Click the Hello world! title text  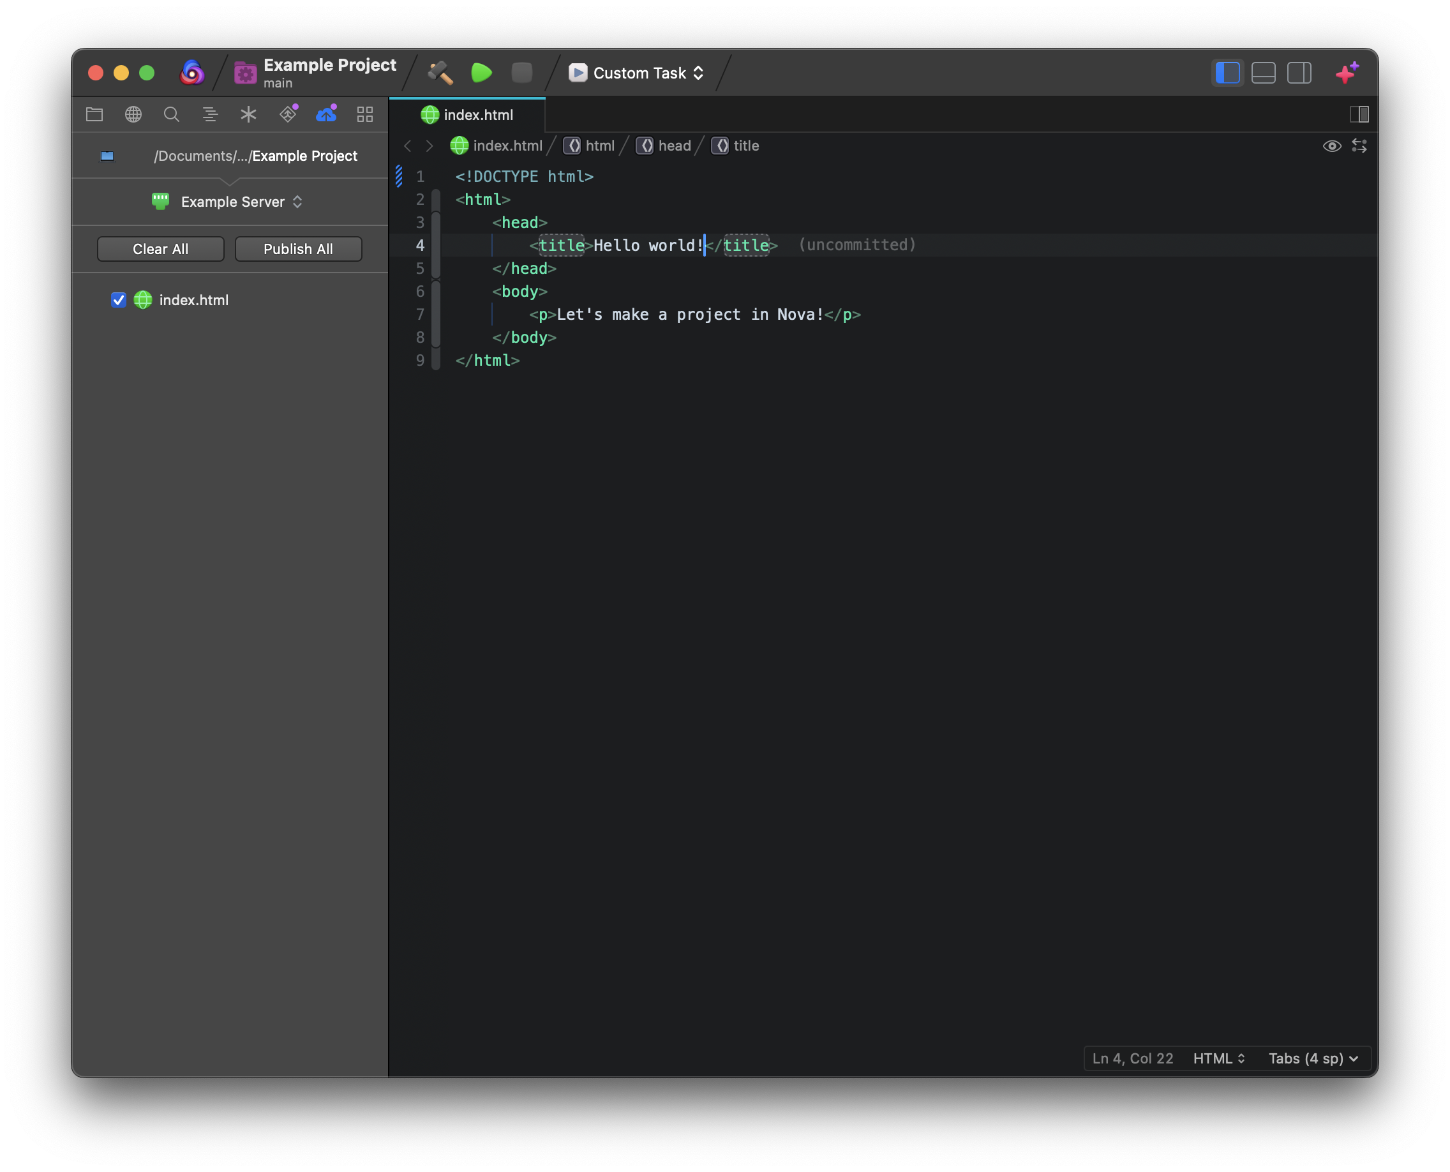(x=648, y=246)
